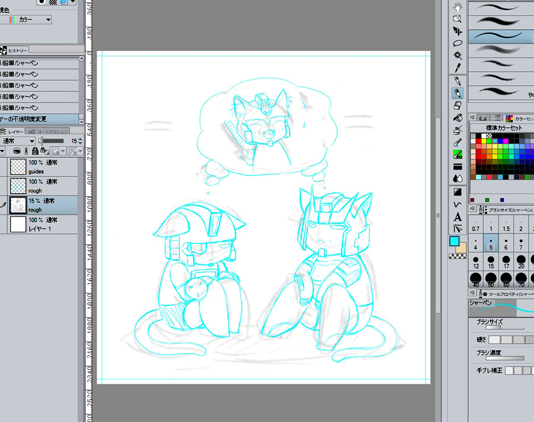
Task: Select the Eyedropper tool
Action: point(457,68)
